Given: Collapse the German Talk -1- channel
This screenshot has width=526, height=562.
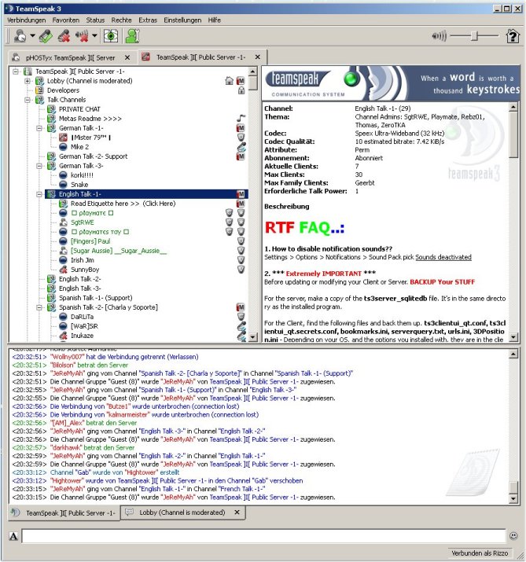Looking at the screenshot, I should point(39,128).
